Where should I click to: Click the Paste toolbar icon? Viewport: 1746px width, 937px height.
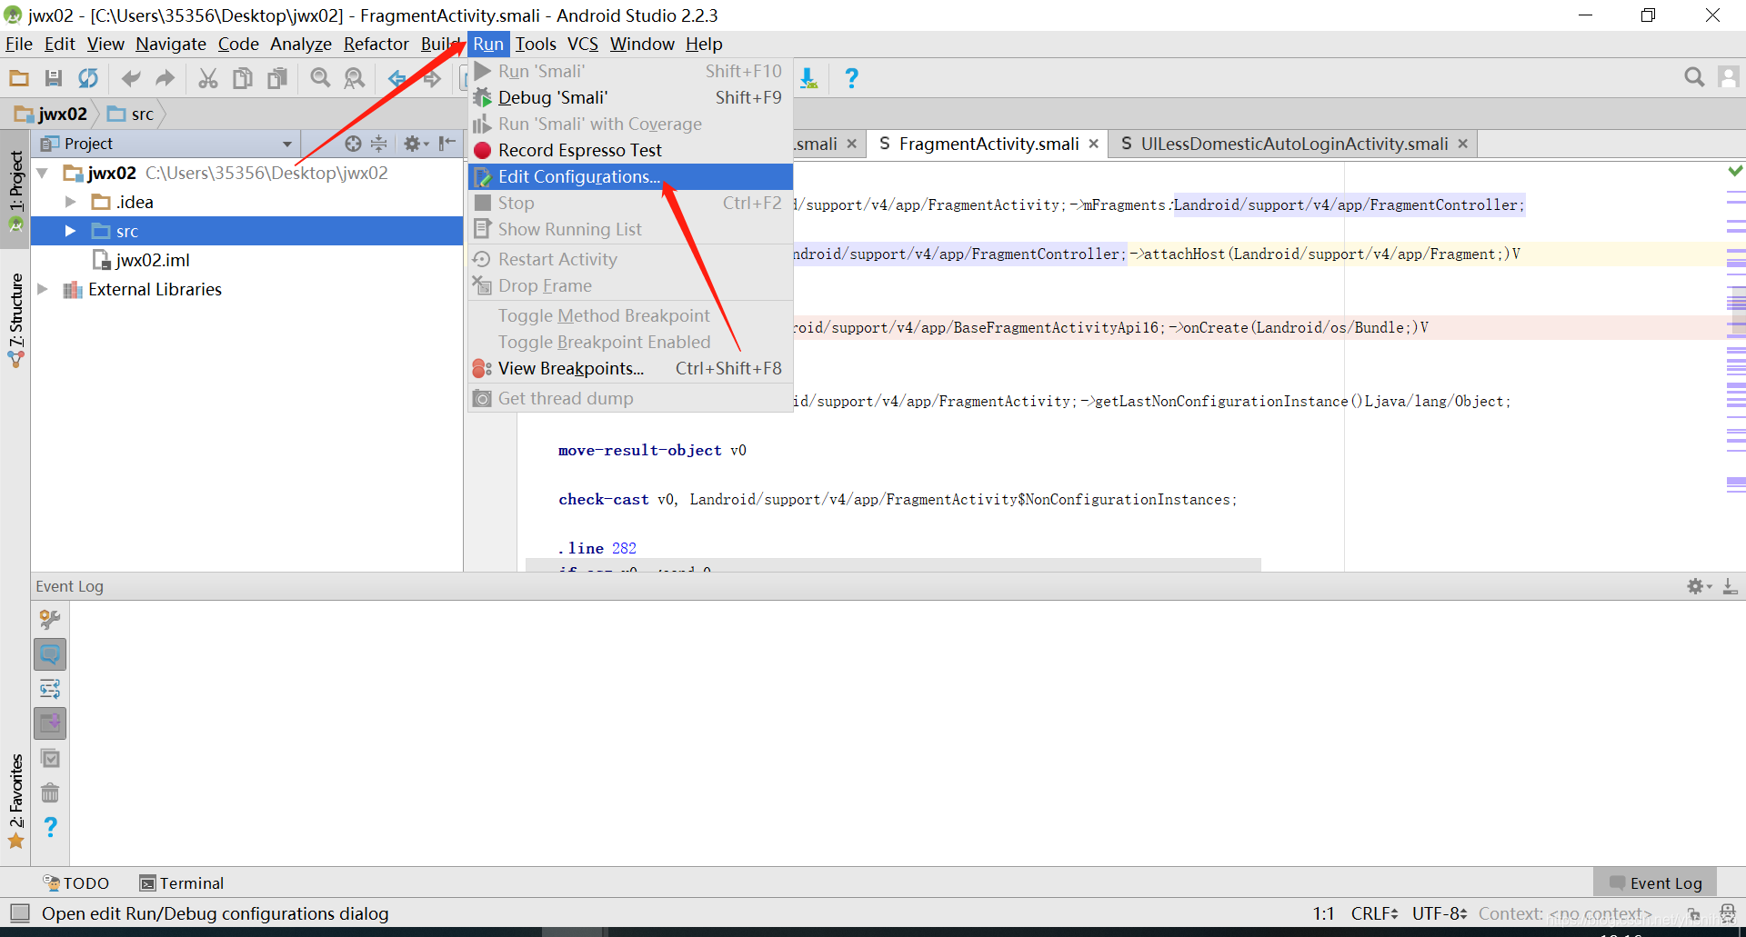(x=277, y=78)
